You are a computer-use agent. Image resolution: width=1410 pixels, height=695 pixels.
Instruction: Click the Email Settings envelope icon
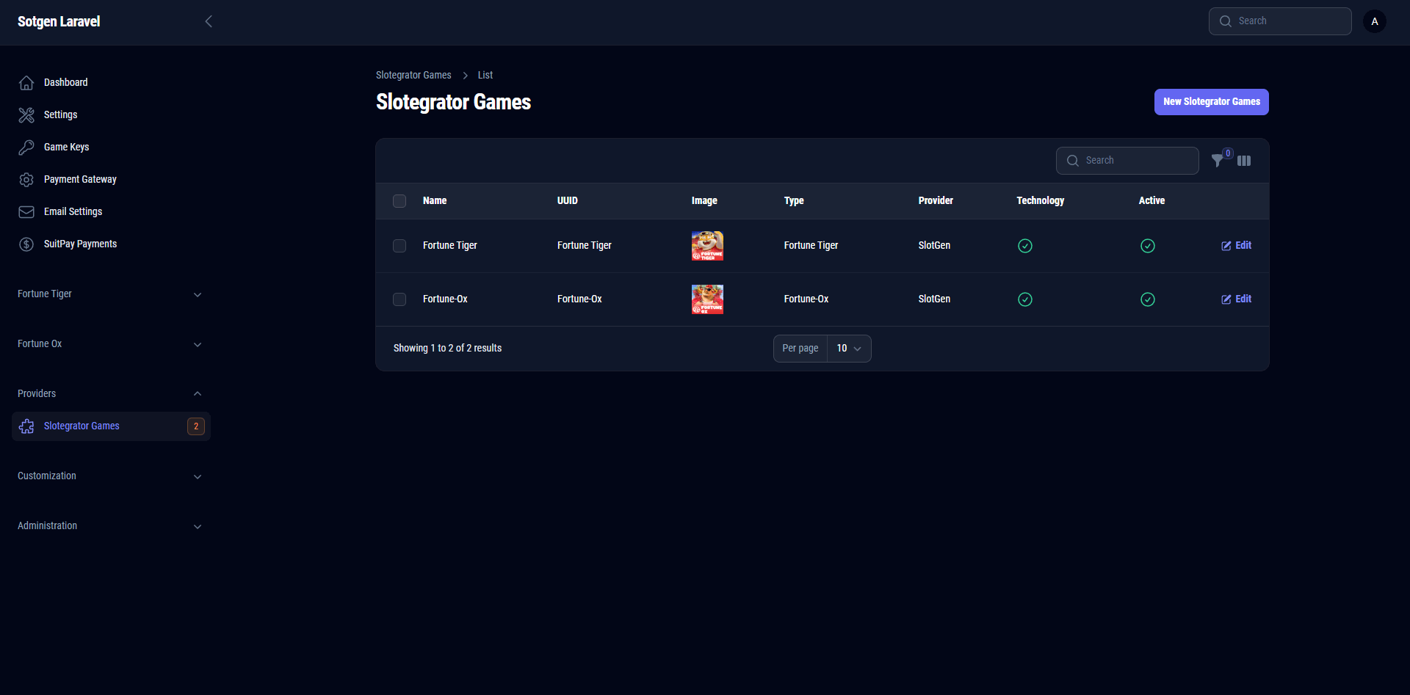(26, 212)
